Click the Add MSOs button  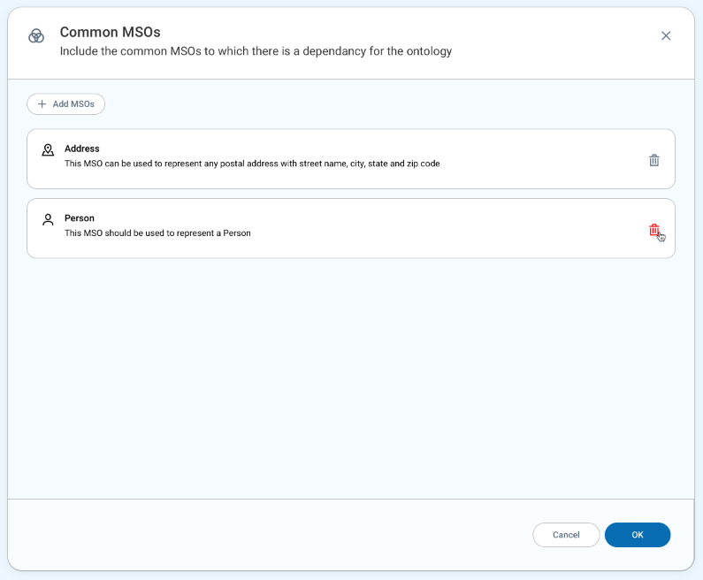point(66,104)
